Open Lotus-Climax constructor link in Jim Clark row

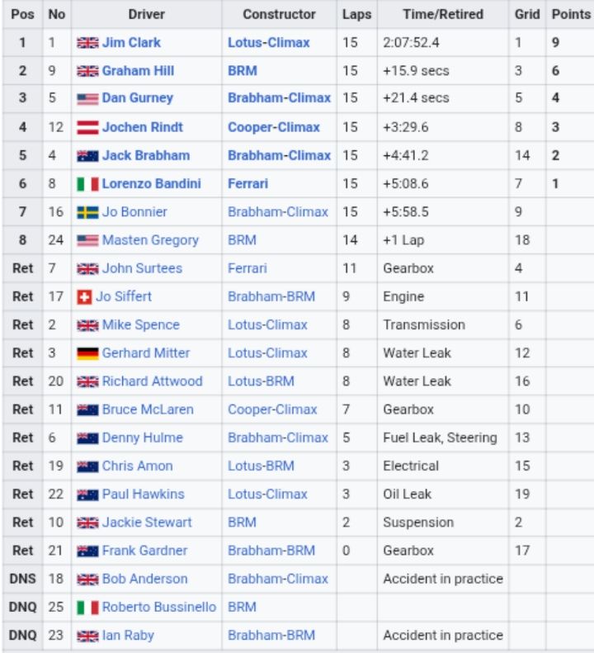(269, 42)
